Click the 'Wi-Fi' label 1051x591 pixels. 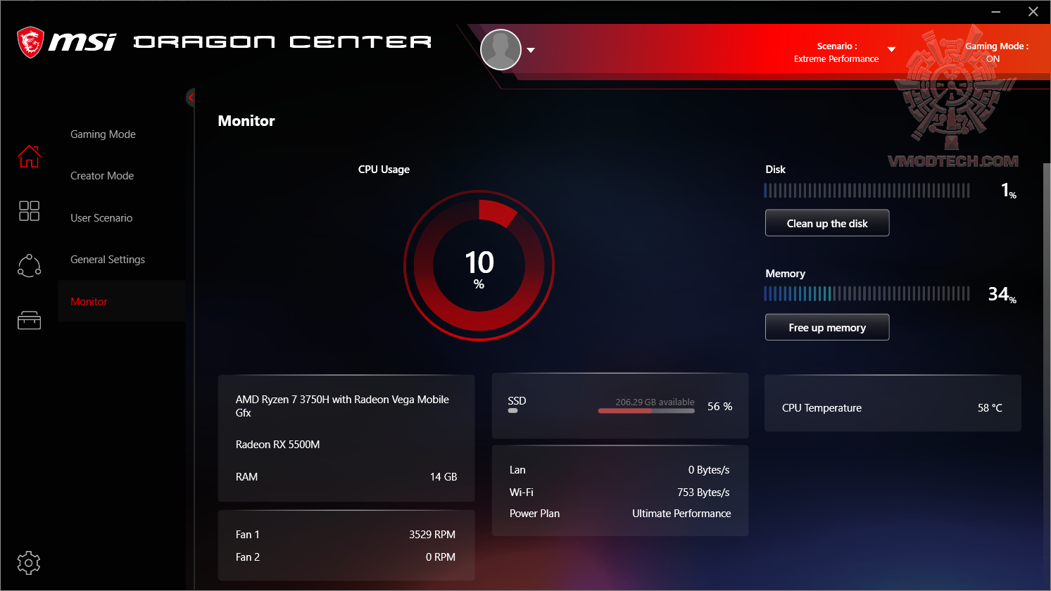(521, 493)
